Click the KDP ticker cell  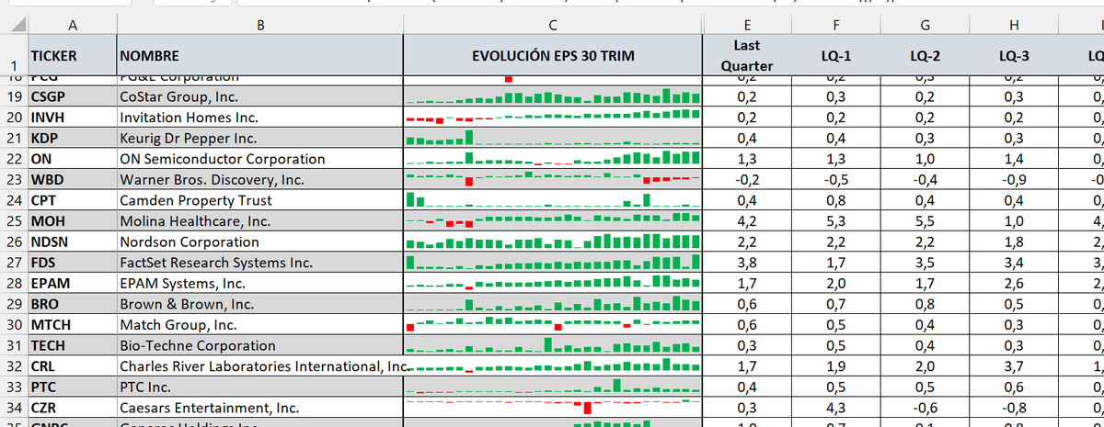[73, 138]
